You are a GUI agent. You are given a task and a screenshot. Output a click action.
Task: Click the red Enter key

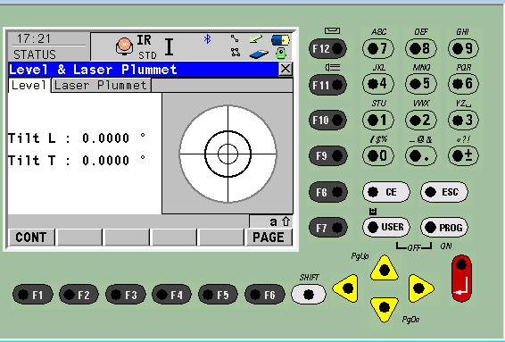[461, 279]
